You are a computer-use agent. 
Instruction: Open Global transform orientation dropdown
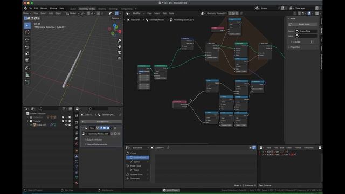pos(73,13)
